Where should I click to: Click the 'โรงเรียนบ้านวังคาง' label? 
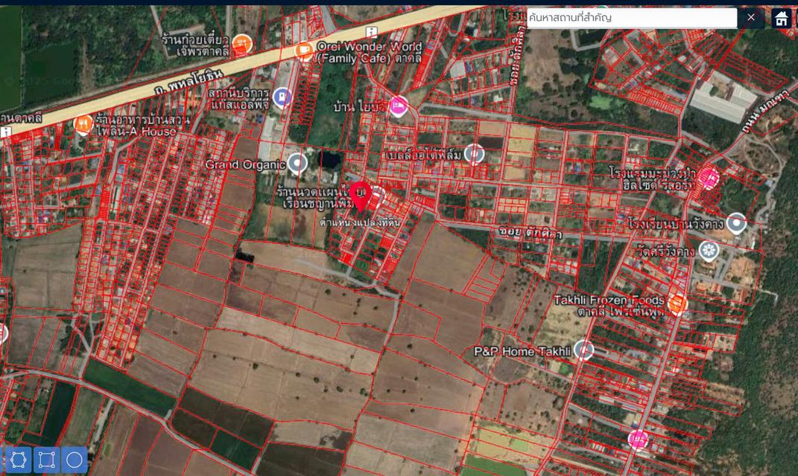tap(676, 224)
